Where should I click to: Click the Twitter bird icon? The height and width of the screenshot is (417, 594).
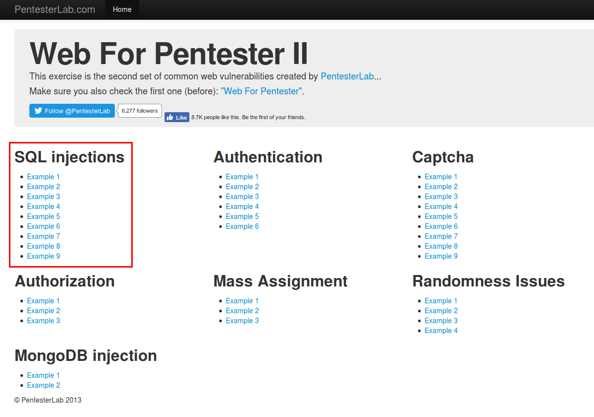pos(38,111)
